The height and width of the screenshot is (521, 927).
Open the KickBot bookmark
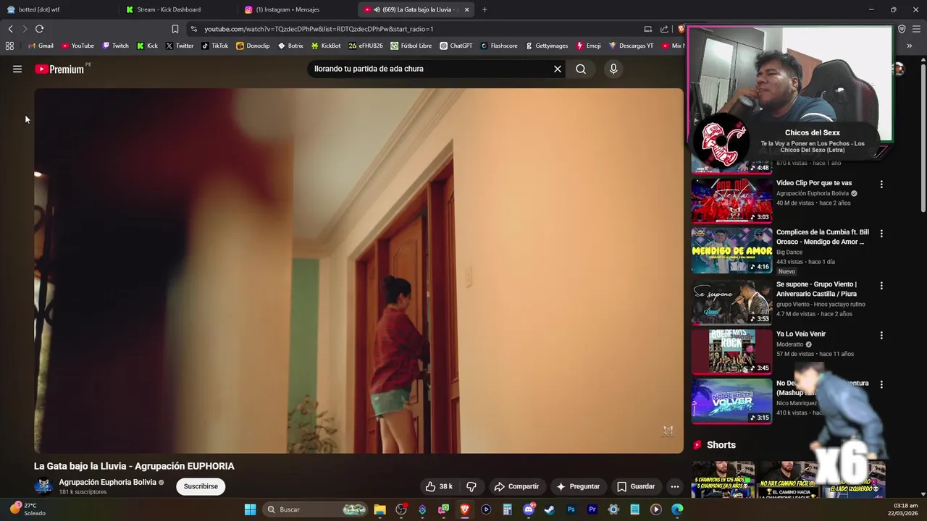(326, 46)
